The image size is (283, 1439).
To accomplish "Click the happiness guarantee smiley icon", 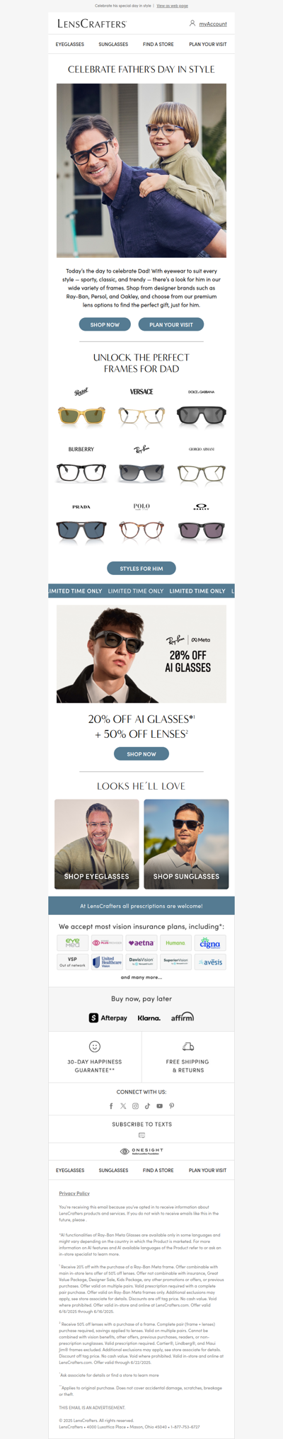I will click(x=95, y=1046).
